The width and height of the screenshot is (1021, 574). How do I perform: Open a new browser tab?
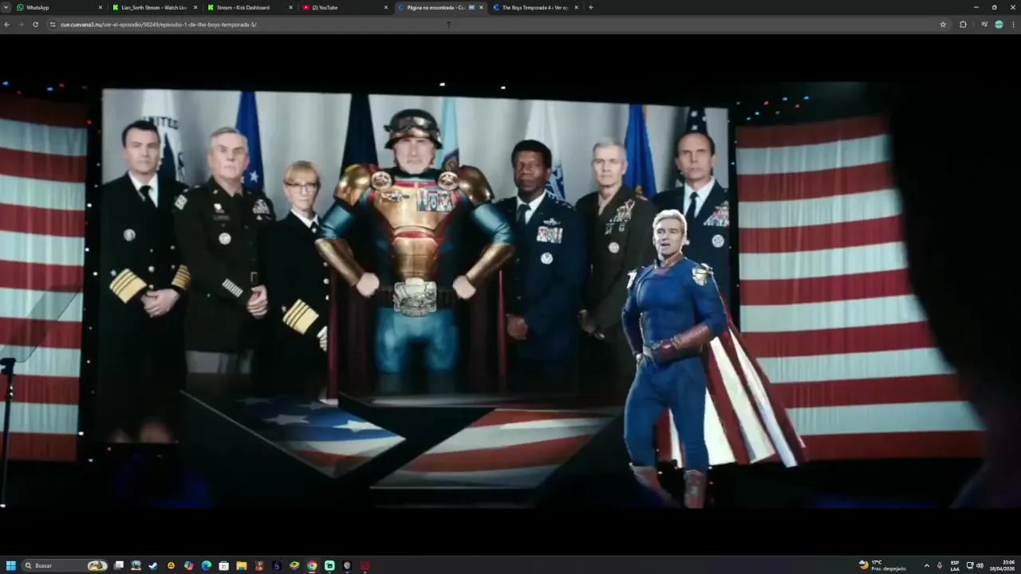[x=590, y=7]
